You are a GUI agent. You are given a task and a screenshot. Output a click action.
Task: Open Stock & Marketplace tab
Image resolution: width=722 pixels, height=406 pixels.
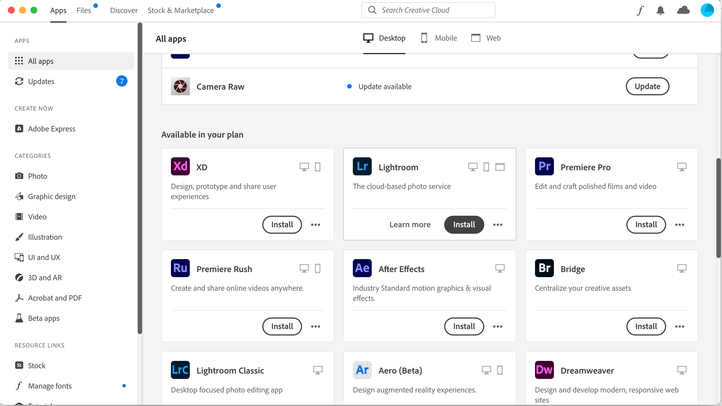[x=181, y=10]
